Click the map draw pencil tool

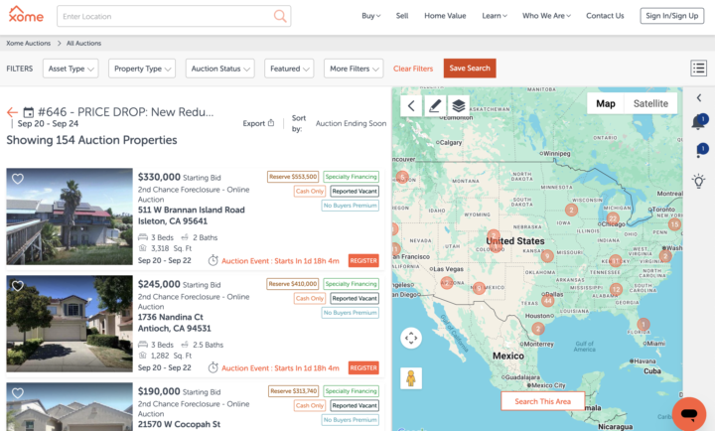click(x=435, y=105)
